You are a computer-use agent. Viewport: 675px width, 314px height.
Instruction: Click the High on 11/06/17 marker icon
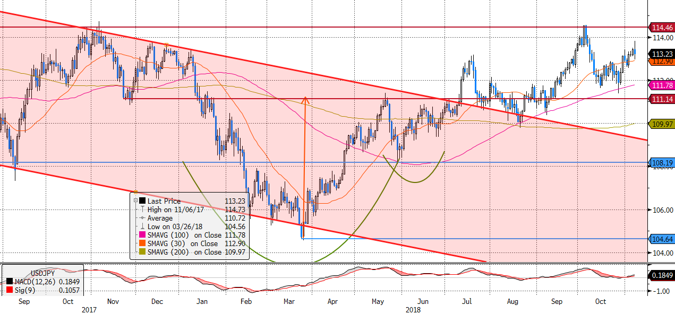coord(142,210)
